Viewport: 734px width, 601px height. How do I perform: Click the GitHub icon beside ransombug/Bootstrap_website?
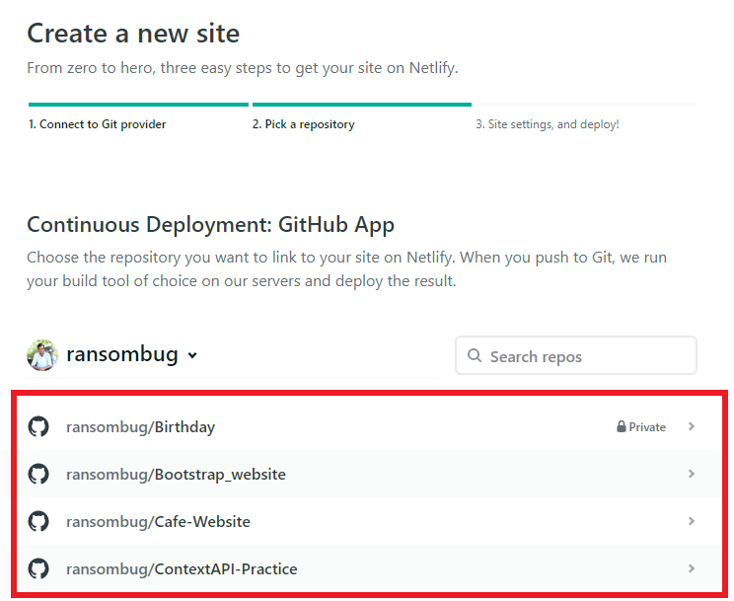click(38, 474)
